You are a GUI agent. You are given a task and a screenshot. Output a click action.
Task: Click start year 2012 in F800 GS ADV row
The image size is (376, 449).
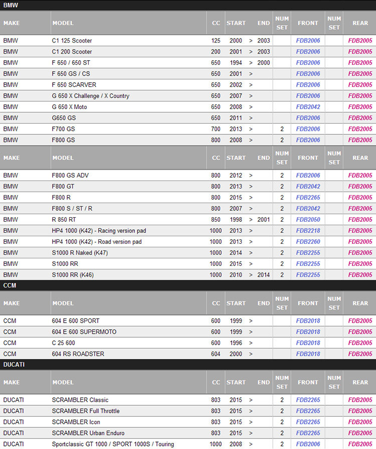click(x=236, y=176)
